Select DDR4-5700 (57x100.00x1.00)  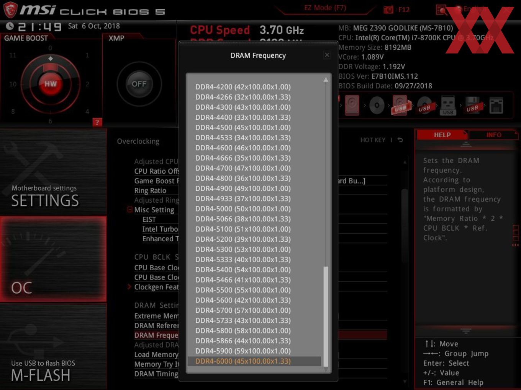pos(254,310)
